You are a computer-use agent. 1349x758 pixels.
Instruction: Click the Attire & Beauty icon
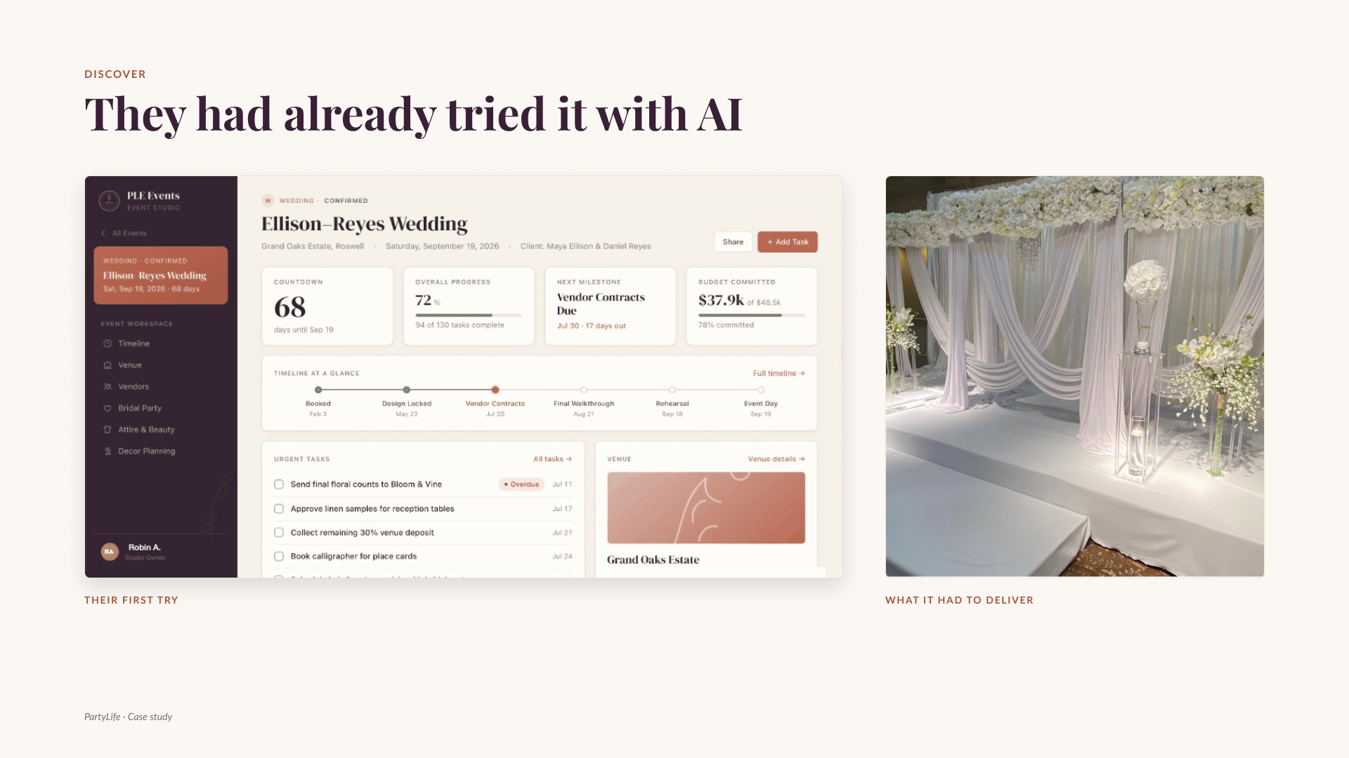click(107, 430)
